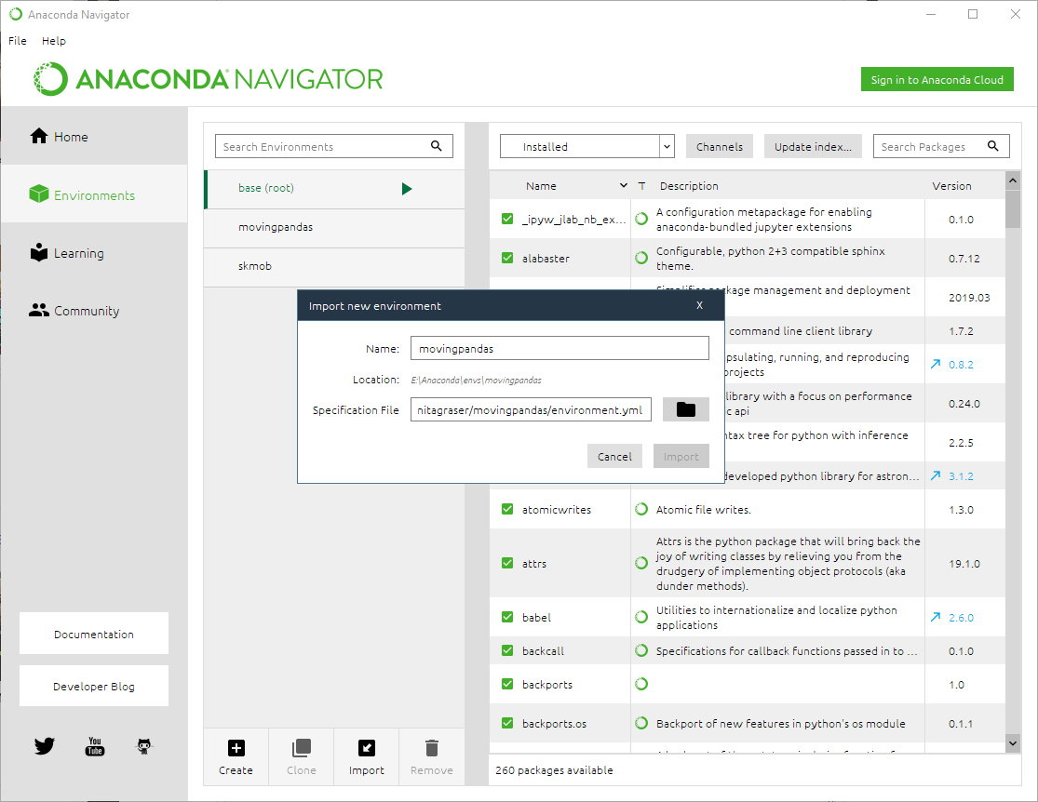Image resolution: width=1038 pixels, height=802 pixels.
Task: Click the Update index... button
Action: click(x=813, y=146)
